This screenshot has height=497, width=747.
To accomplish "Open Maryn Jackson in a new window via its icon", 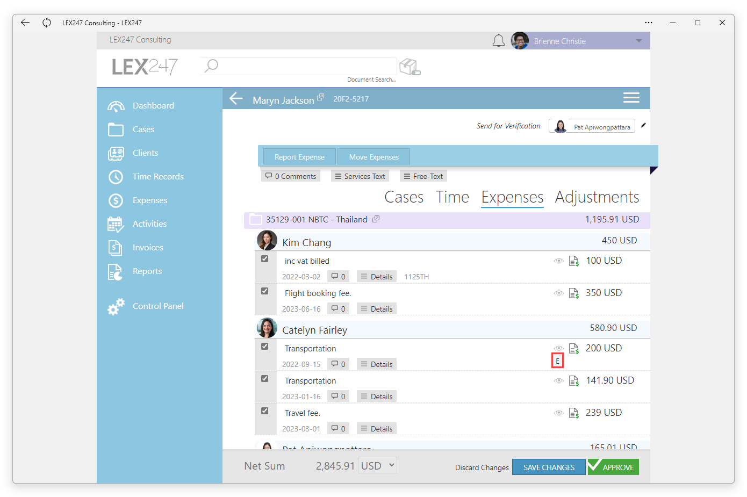I will 321,97.
